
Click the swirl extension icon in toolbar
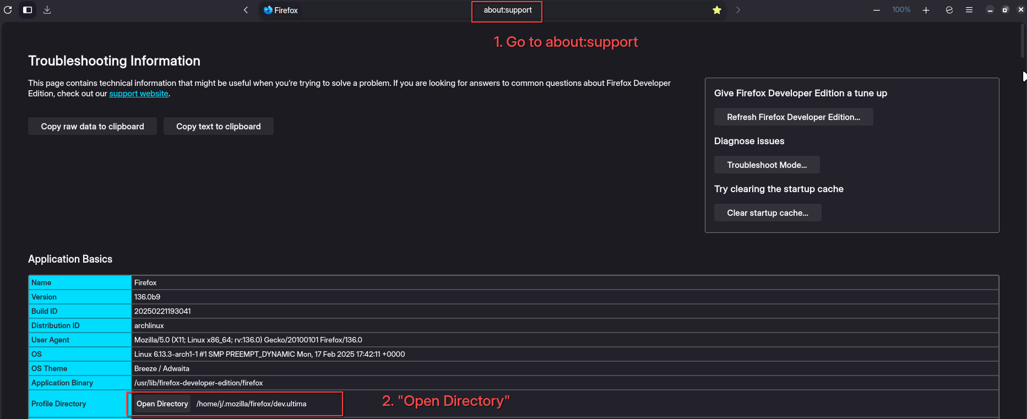point(949,10)
